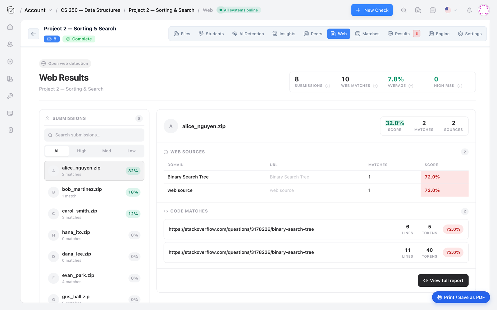Filter submissions by Med
497x310 pixels.
pyautogui.click(x=107, y=151)
